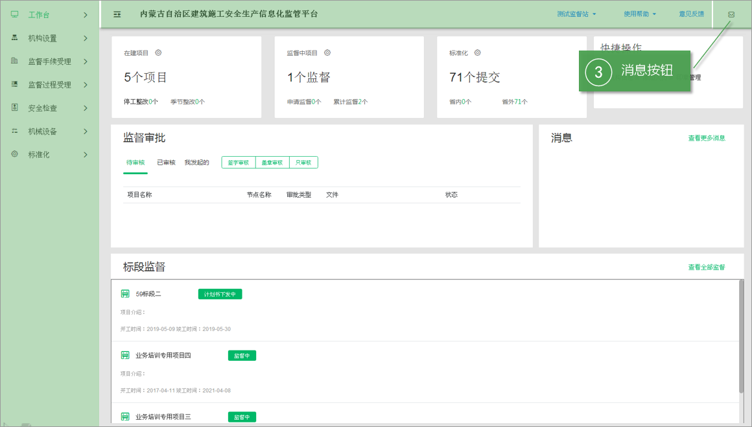
Task: Click 省内0个 statistic
Action: point(460,102)
